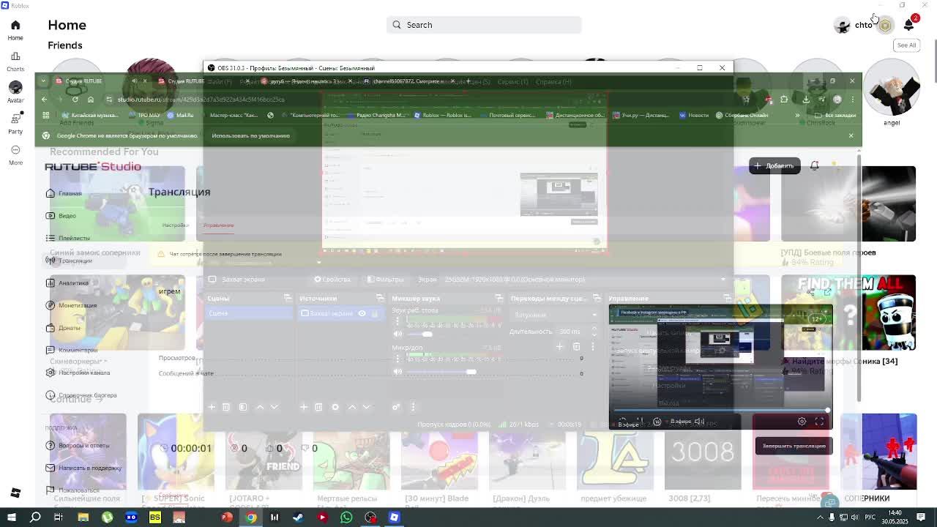Reload the Chrome page
Viewport: 937px width, 527px height.
pos(75,99)
